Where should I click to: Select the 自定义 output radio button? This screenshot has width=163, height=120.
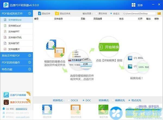click(111, 14)
